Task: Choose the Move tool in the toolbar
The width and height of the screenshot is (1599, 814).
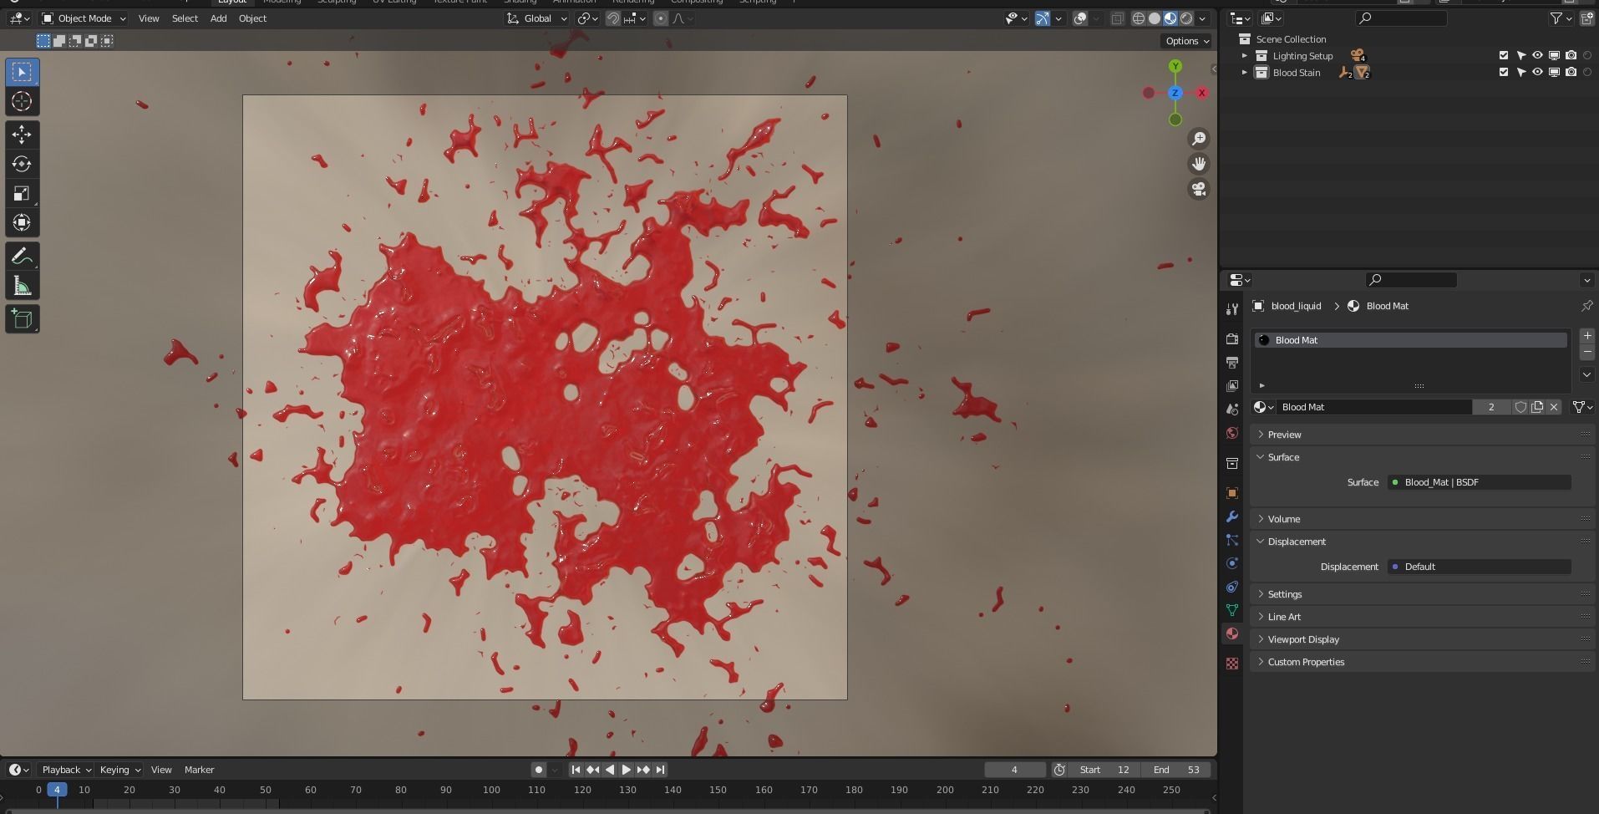Action: click(22, 135)
